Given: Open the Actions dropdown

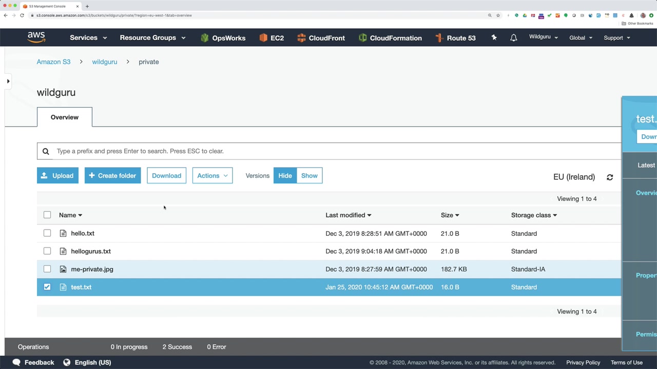Looking at the screenshot, I should coord(212,176).
